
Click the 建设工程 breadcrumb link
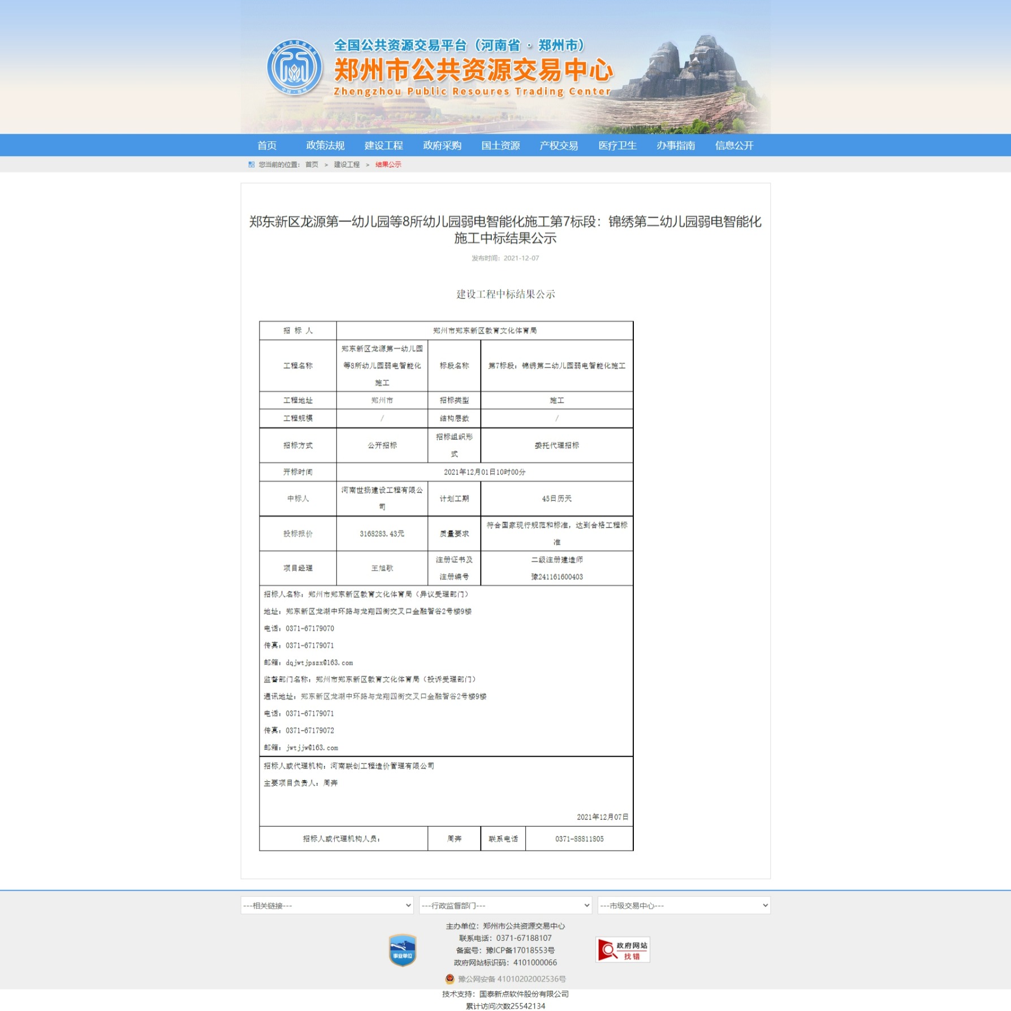[x=346, y=165]
